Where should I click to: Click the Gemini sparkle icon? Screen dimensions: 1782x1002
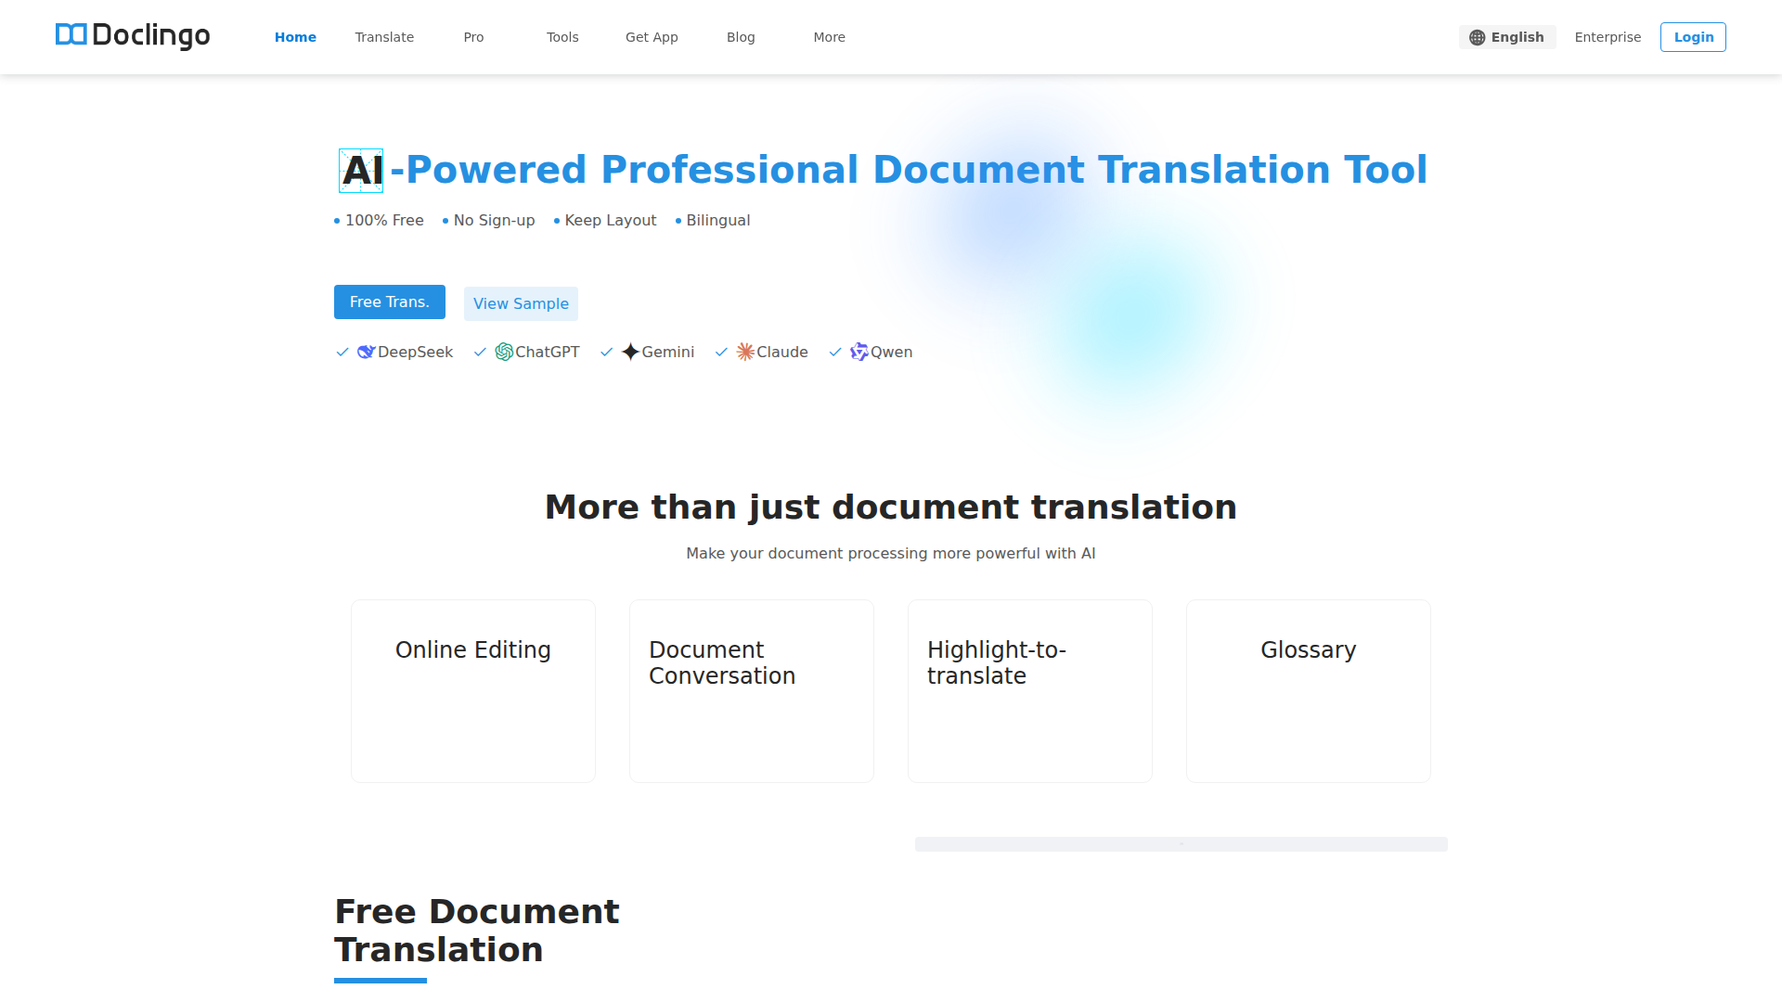630,352
